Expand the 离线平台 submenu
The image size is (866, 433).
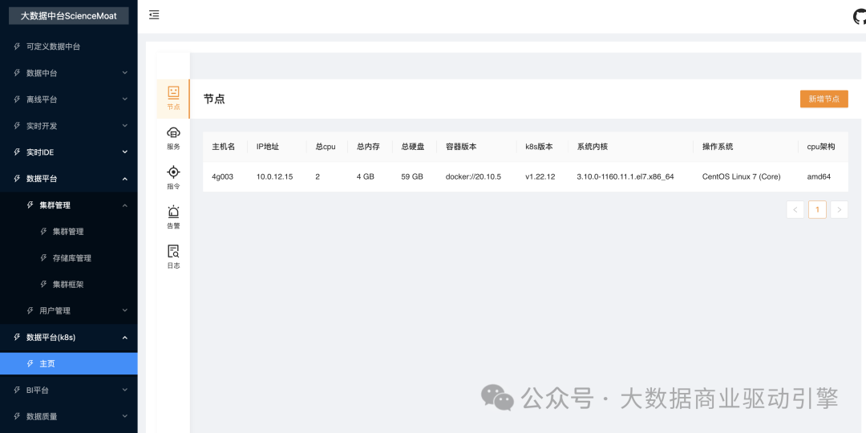click(x=68, y=99)
